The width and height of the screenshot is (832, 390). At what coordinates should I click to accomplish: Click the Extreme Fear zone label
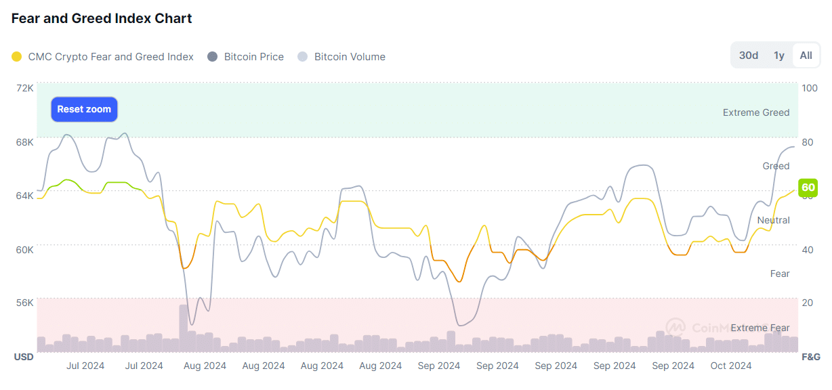point(760,328)
